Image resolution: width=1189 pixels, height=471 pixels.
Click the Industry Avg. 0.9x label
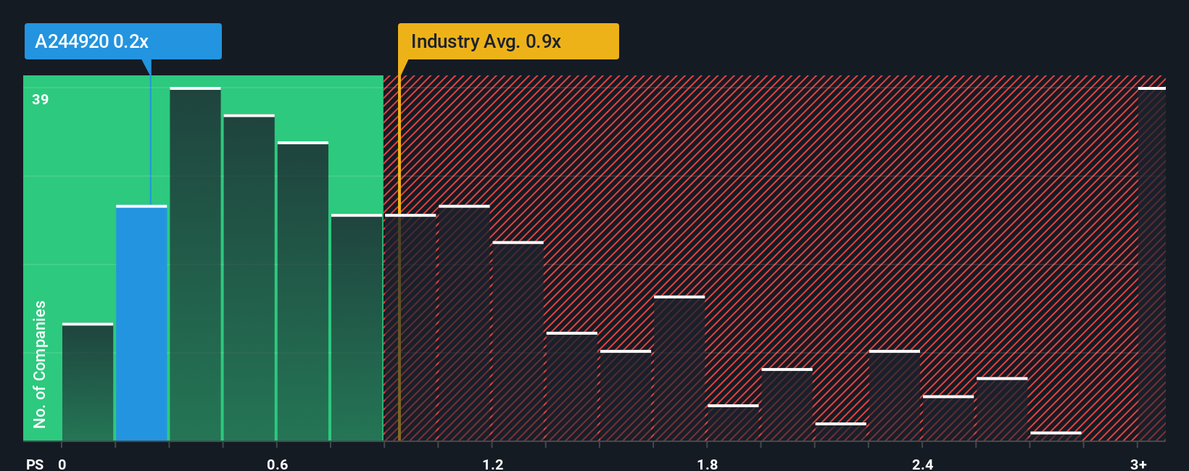tap(508, 41)
